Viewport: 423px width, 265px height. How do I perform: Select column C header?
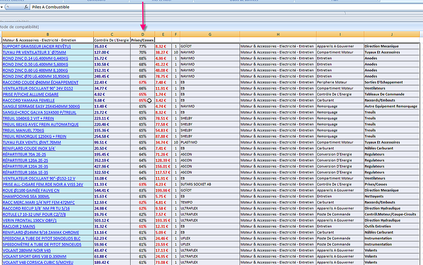click(112, 34)
